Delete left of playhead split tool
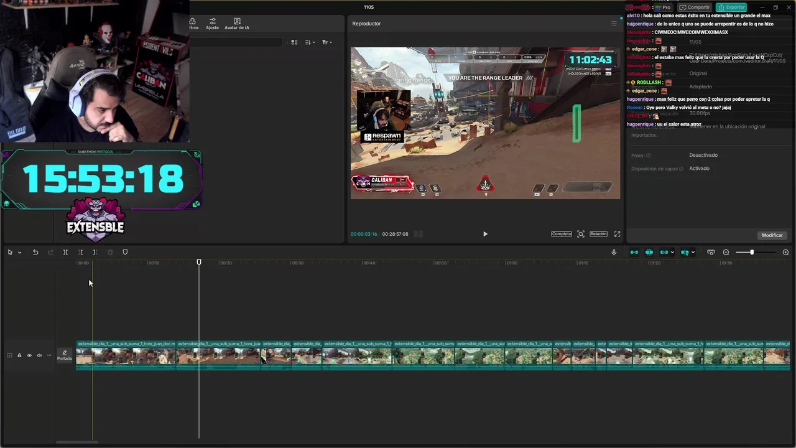 coord(80,252)
